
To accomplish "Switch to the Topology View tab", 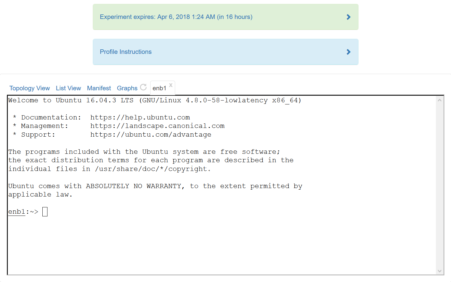I will pyautogui.click(x=29, y=88).
